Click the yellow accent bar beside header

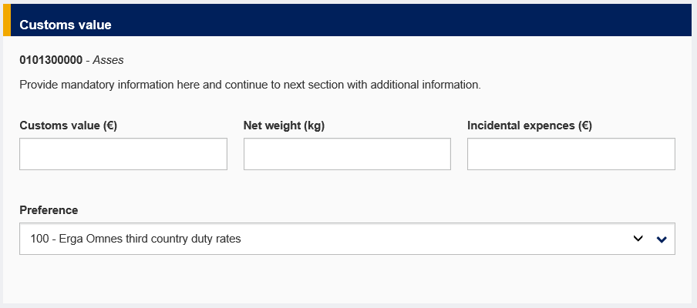(x=7, y=20)
